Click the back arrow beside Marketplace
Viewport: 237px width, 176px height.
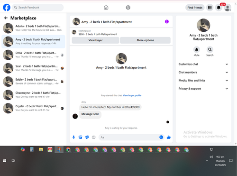[x=6, y=18]
